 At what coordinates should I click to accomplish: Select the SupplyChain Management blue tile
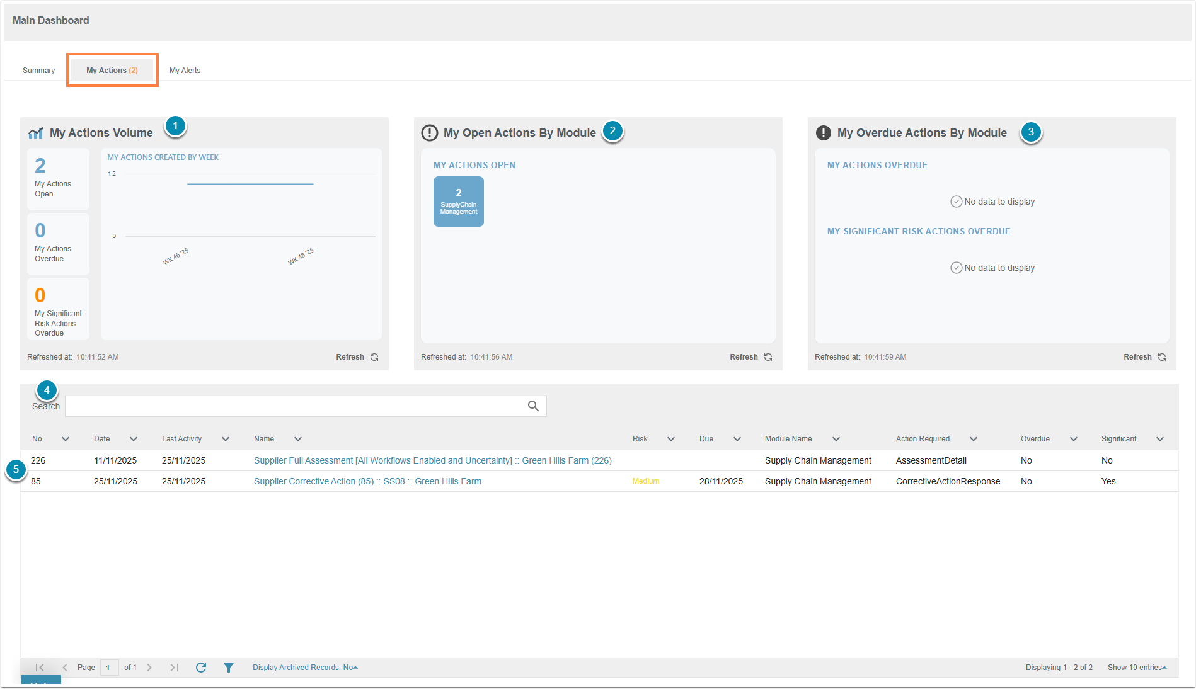point(459,202)
